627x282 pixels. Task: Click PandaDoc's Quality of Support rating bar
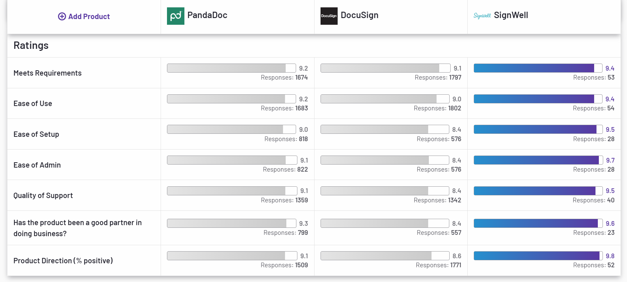[232, 191]
